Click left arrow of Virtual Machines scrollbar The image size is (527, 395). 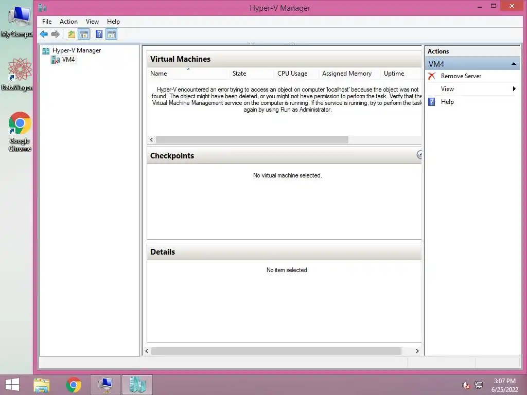coord(152,140)
